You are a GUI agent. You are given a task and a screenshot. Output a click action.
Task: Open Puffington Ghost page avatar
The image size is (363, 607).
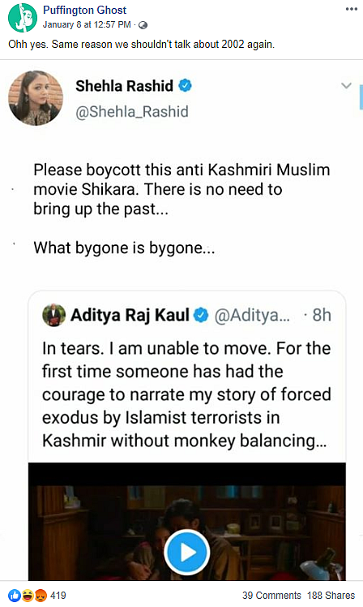click(23, 17)
